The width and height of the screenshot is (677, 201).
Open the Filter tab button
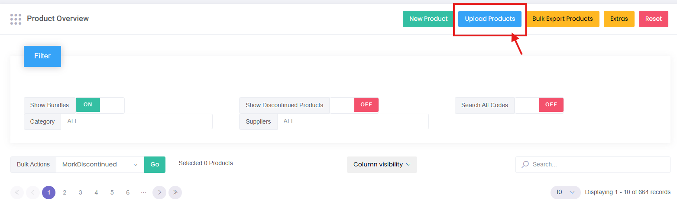click(x=42, y=56)
